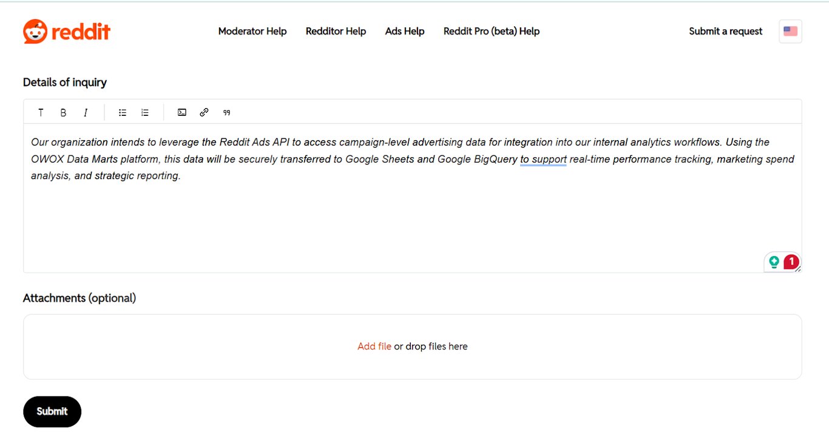Click the Add file link

tap(374, 346)
